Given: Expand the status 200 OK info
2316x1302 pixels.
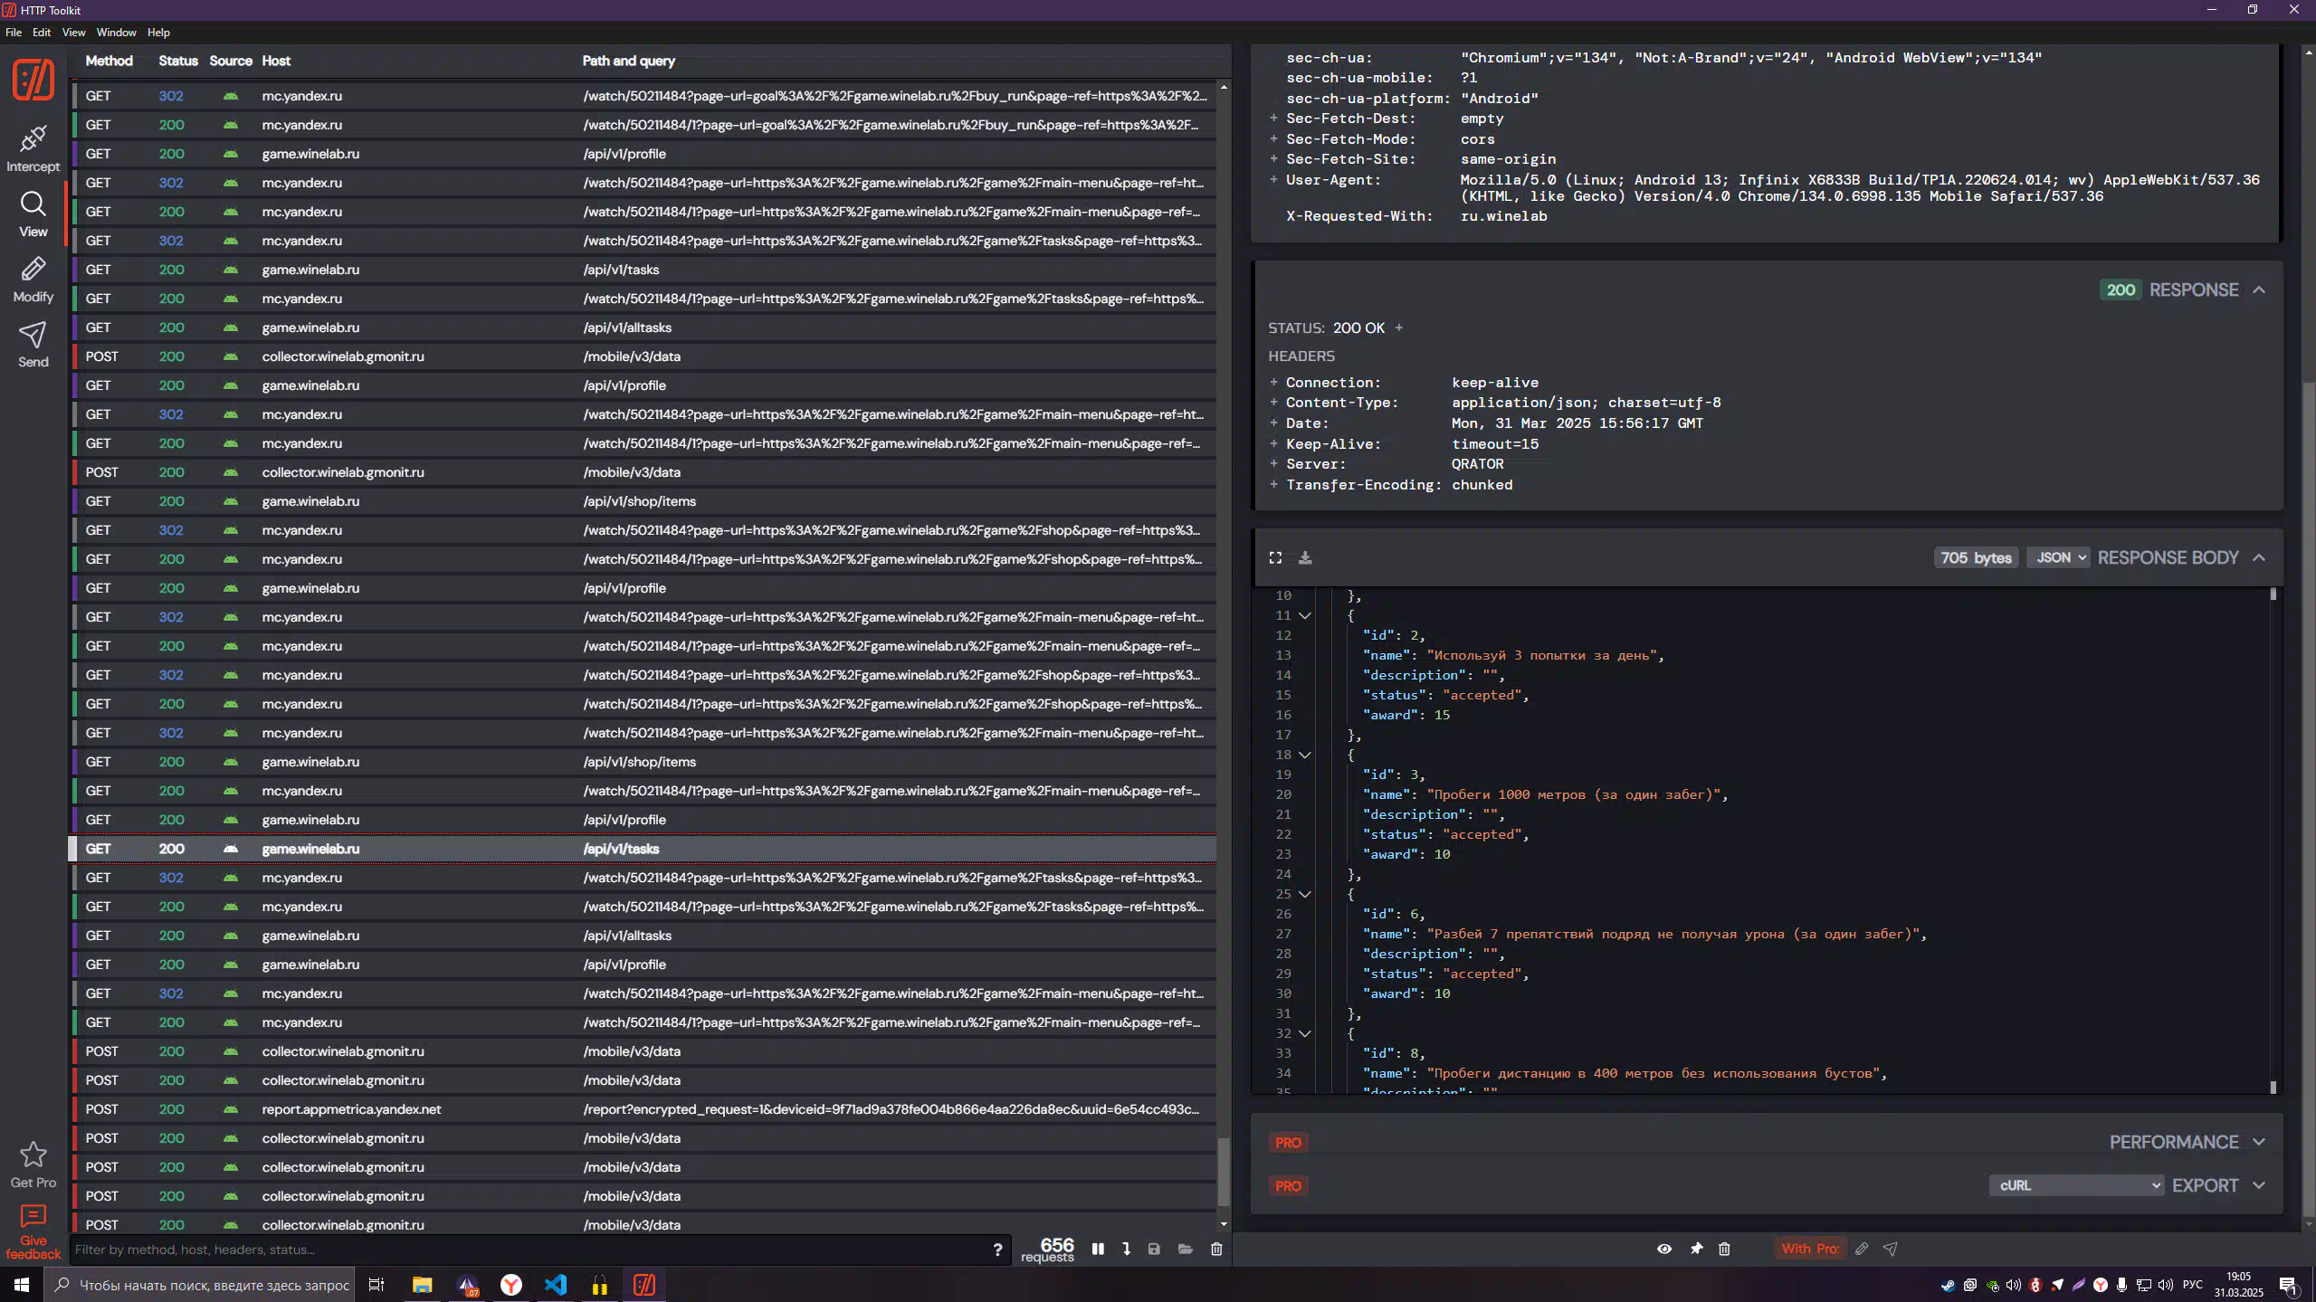Looking at the screenshot, I should 1398,328.
